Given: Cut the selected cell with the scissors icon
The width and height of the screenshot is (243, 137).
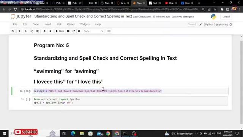Looking at the screenshot, I should point(26,31).
